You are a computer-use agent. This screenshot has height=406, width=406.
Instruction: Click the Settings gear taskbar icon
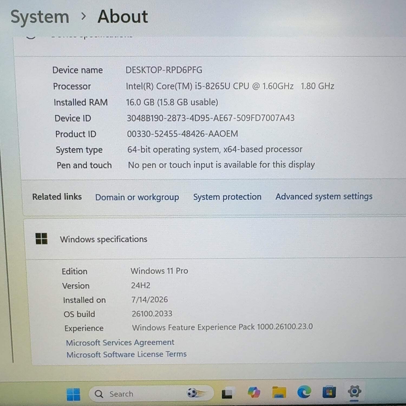click(x=354, y=391)
